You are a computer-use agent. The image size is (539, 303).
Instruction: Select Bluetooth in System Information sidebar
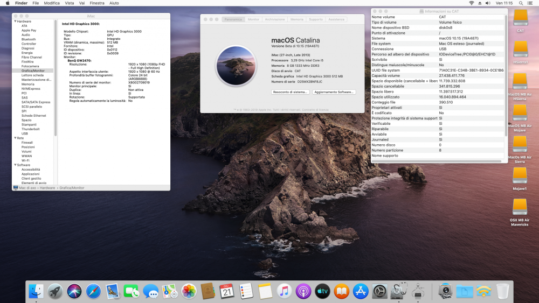[29, 39]
